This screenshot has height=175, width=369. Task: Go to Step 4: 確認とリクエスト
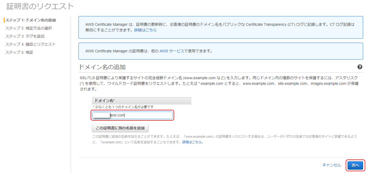[x=30, y=44]
